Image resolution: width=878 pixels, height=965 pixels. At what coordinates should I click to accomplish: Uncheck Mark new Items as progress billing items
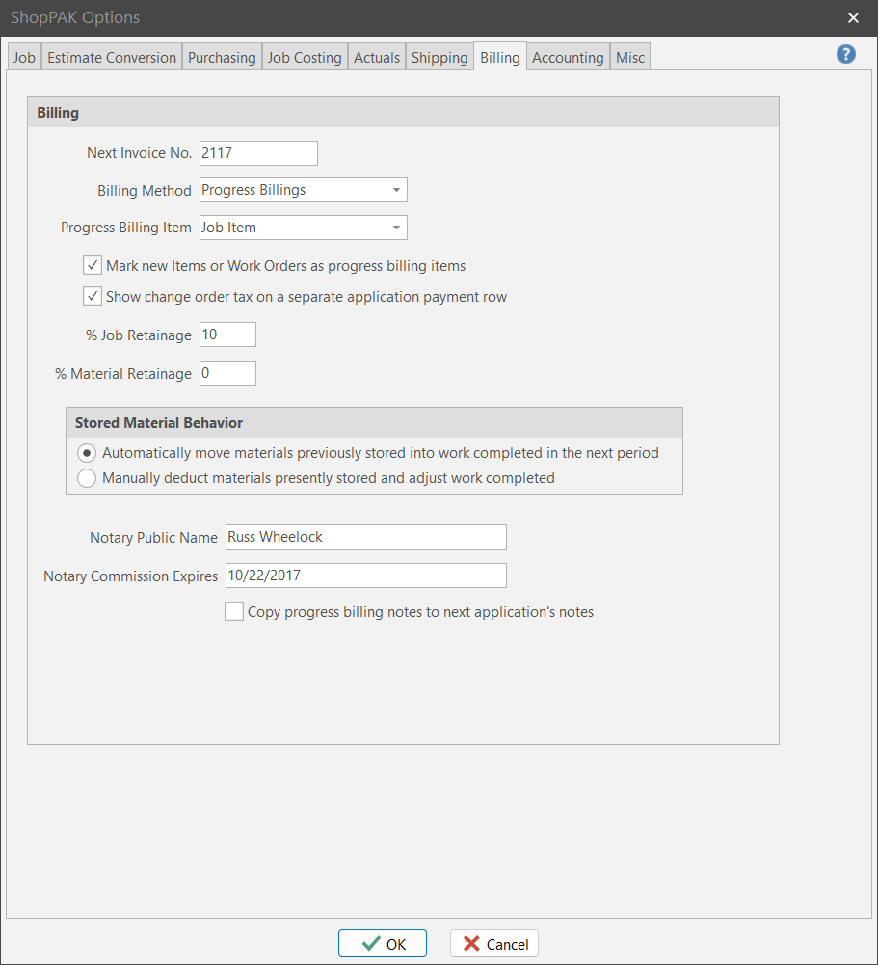pos(93,266)
